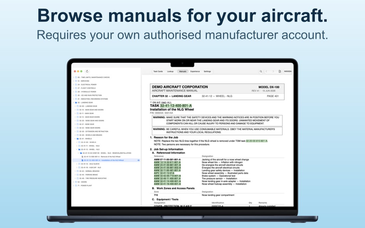Image resolution: width=365 pixels, height=228 pixels.
Task: Go back with the left arrow
Action: tap(266, 71)
